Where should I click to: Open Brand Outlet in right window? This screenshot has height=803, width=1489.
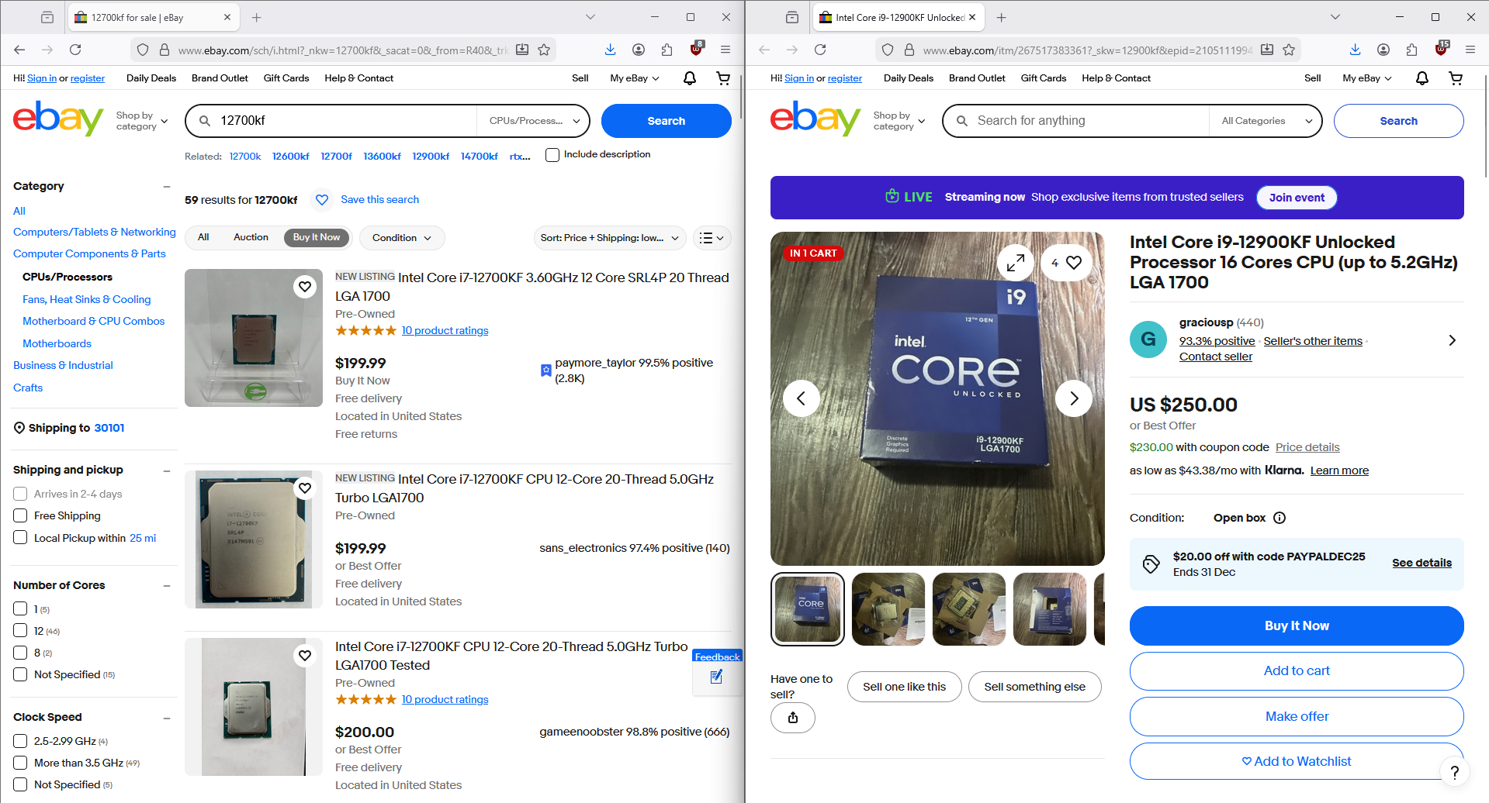[x=977, y=78]
